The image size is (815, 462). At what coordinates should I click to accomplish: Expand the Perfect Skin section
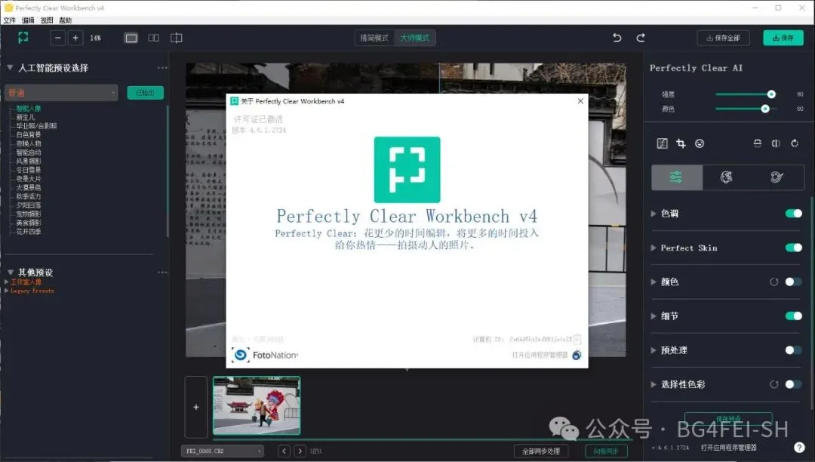point(654,248)
